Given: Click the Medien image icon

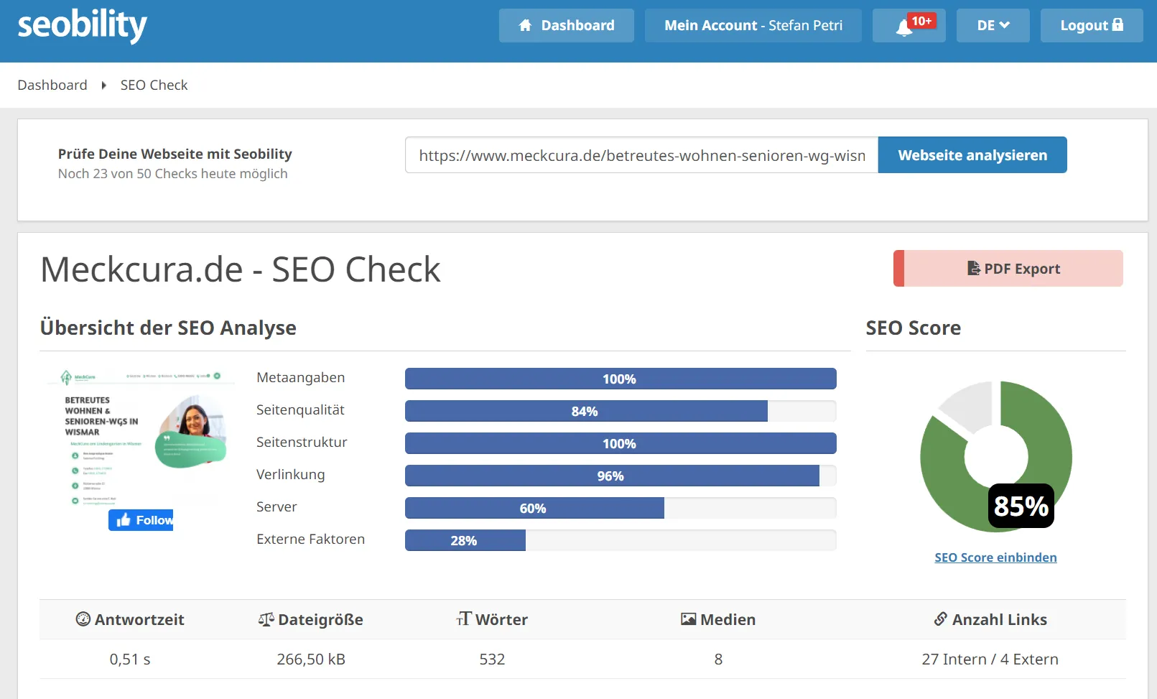Looking at the screenshot, I should (688, 619).
